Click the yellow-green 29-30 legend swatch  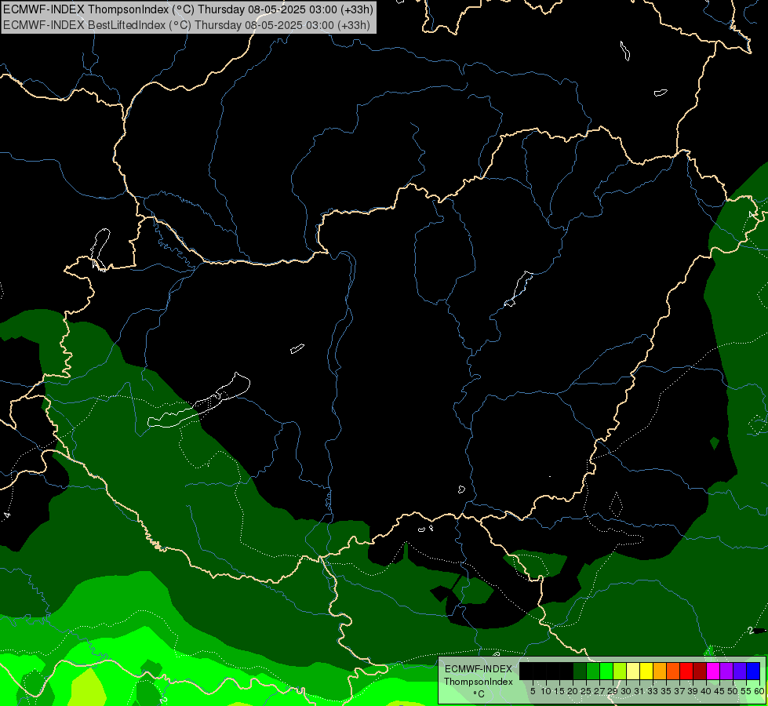620,671
